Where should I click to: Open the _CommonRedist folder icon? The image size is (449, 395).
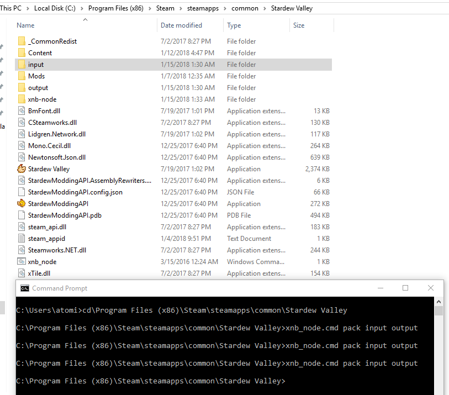pos(21,41)
